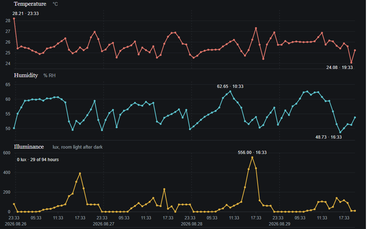The width and height of the screenshot is (367, 229).
Task: Click the 25 tick on Temperature y-axis
Action: (x=8, y=53)
